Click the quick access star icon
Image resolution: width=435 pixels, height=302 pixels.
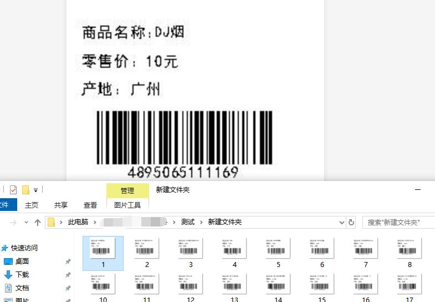point(4,248)
